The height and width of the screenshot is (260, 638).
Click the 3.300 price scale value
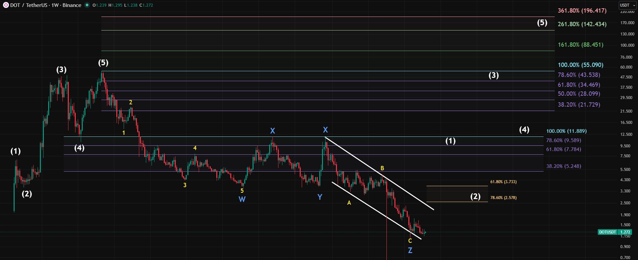click(625, 191)
